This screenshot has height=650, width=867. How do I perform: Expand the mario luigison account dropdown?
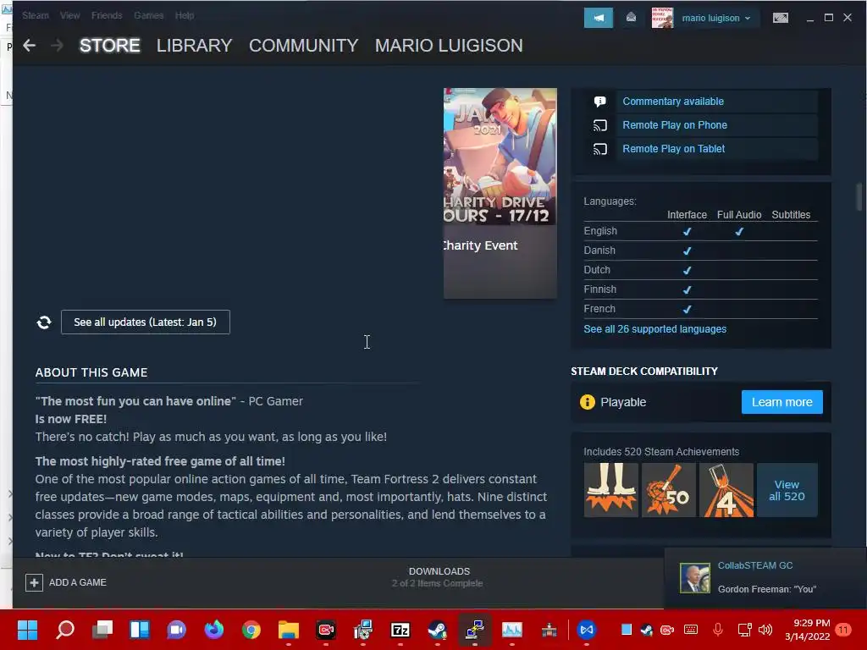click(716, 18)
